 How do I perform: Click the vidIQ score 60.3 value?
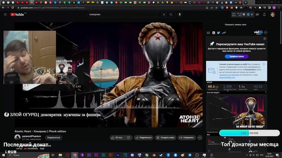[211, 86]
